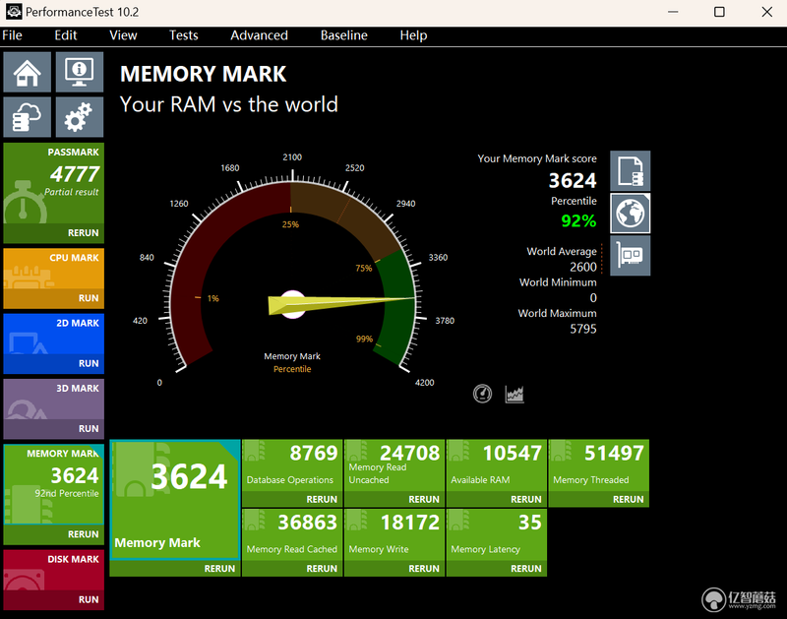Click the score 3624 under Your Memory Mark score
The height and width of the screenshot is (619, 787).
(x=573, y=180)
